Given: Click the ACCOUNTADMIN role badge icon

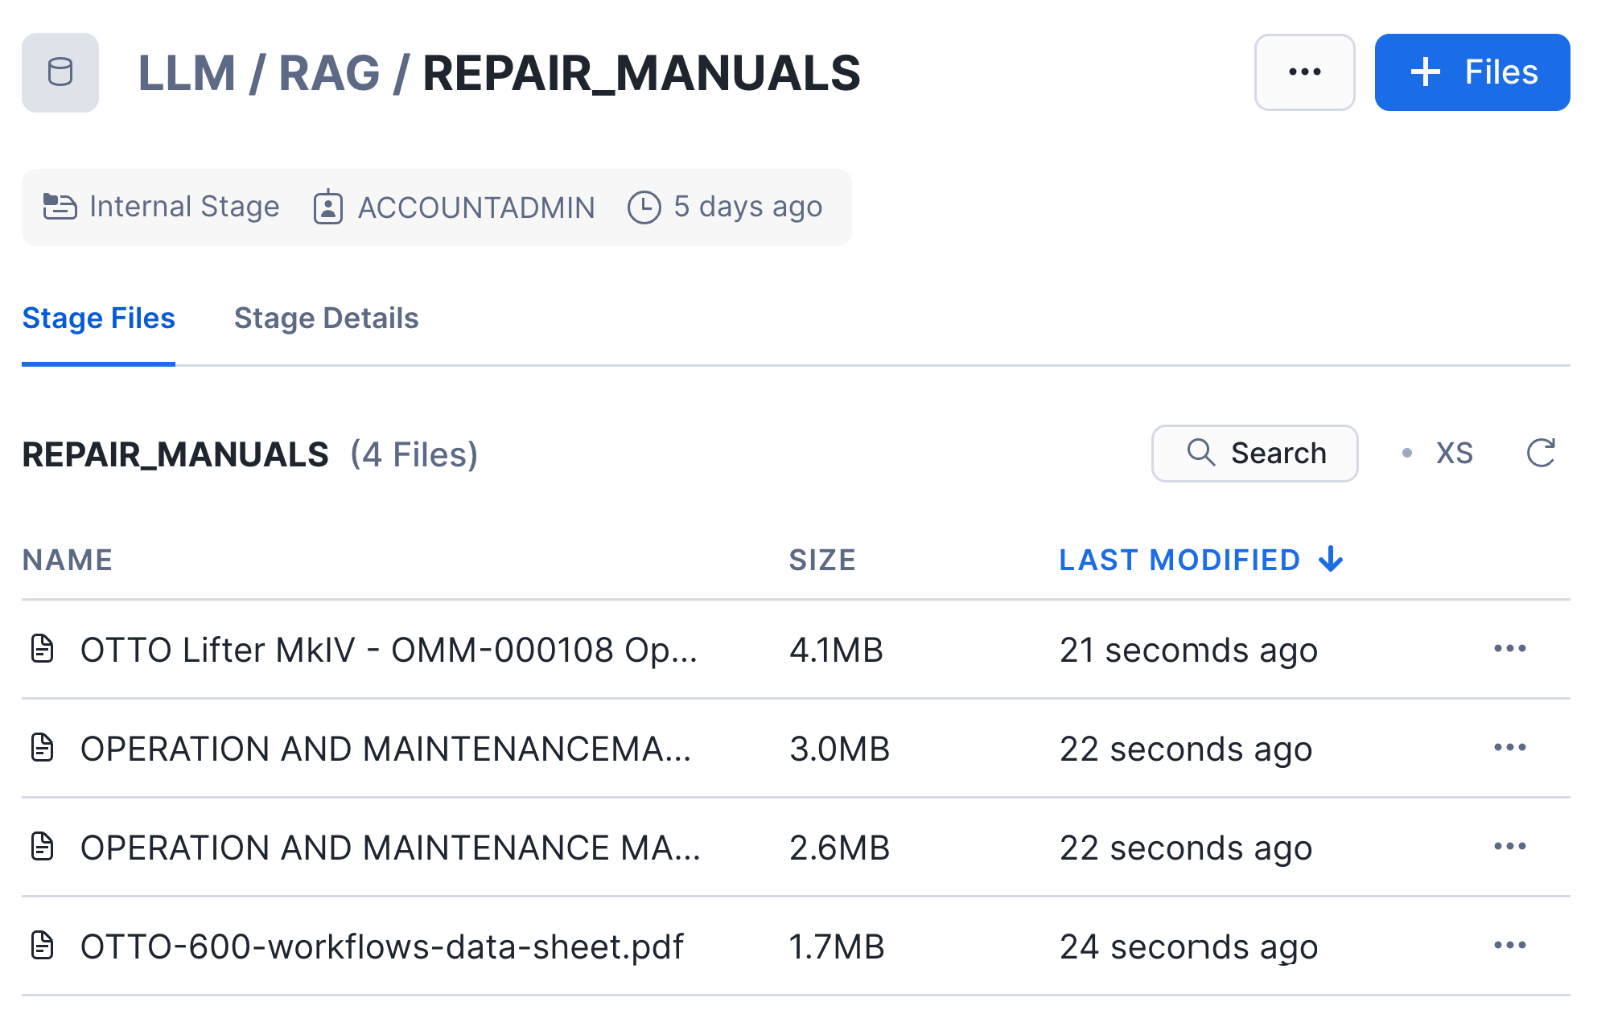Looking at the screenshot, I should click(327, 207).
